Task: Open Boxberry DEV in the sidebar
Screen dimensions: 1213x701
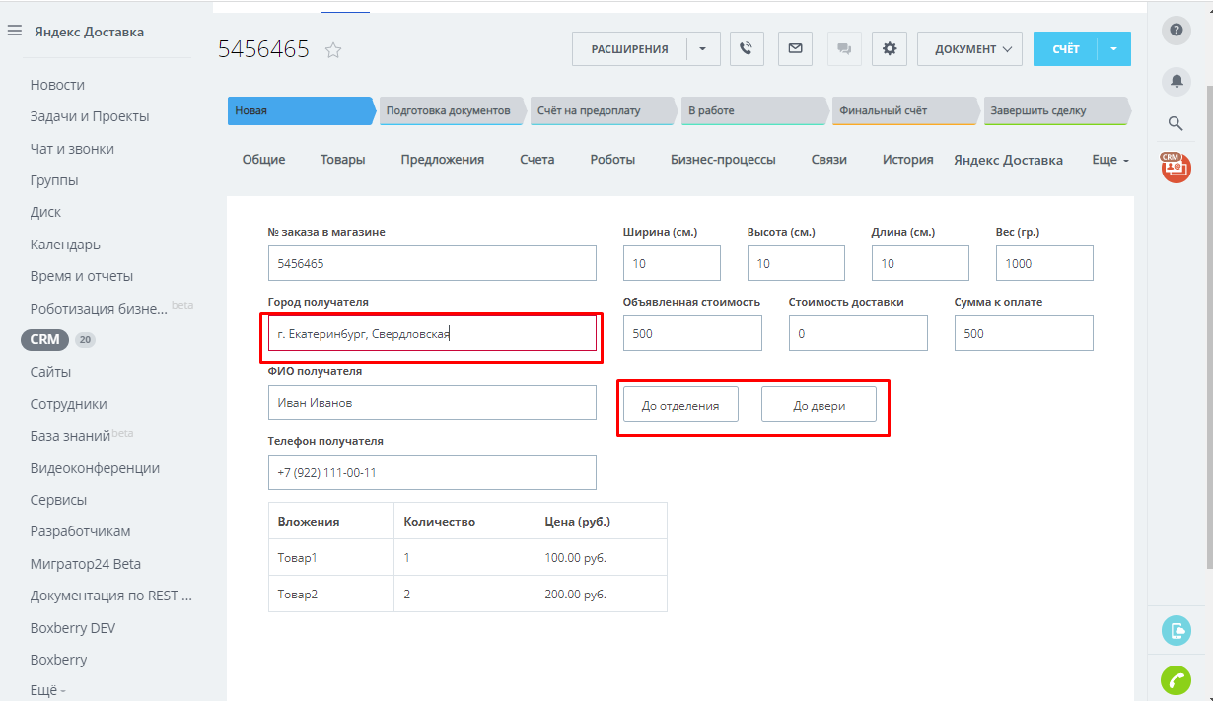Action: [73, 628]
